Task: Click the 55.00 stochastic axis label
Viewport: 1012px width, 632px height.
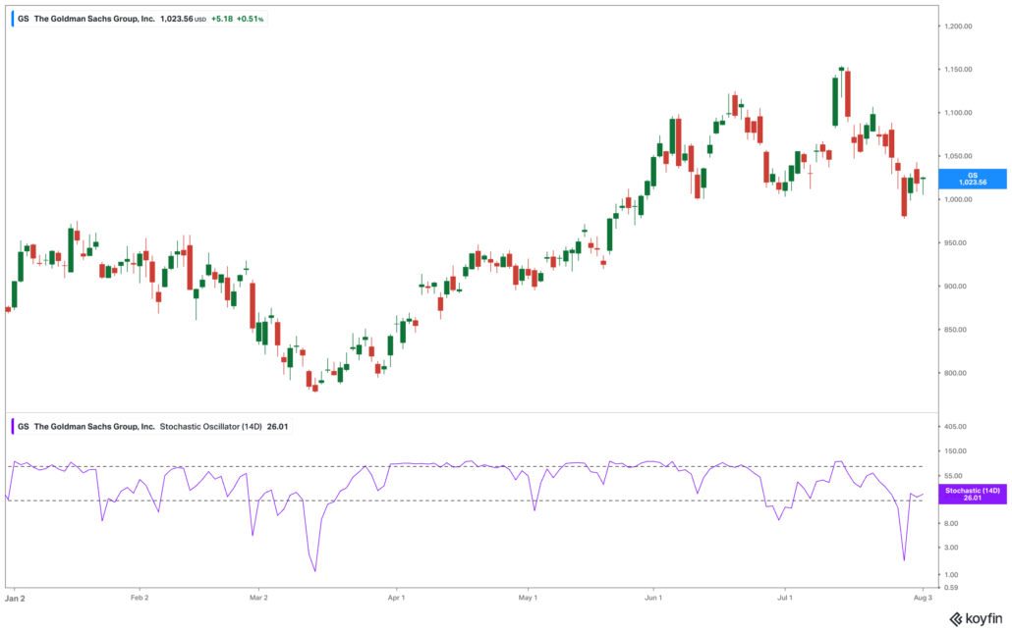Action: 953,476
